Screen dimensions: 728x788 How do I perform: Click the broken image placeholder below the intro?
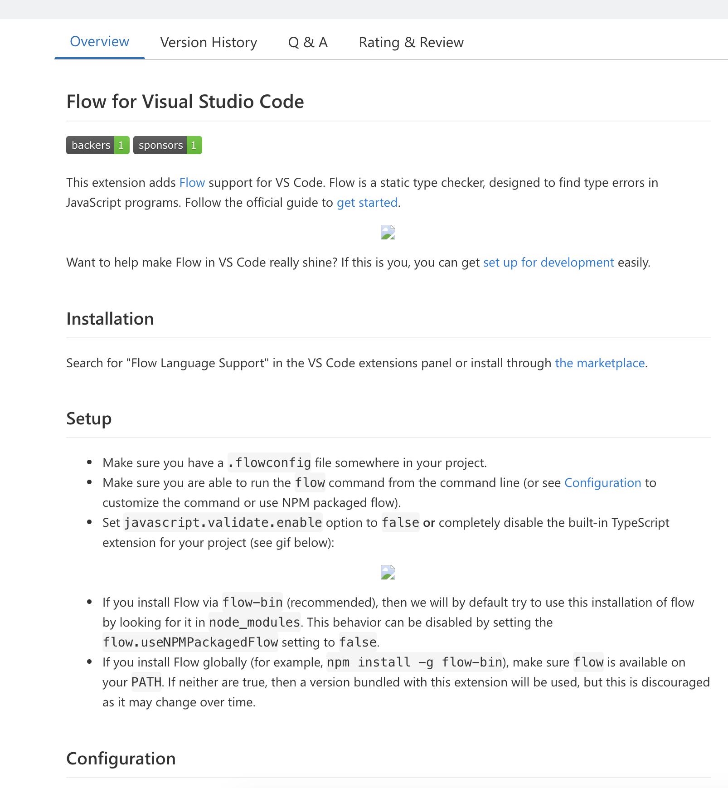[388, 233]
